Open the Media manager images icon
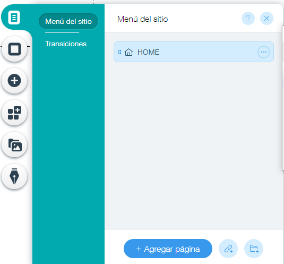 14,144
